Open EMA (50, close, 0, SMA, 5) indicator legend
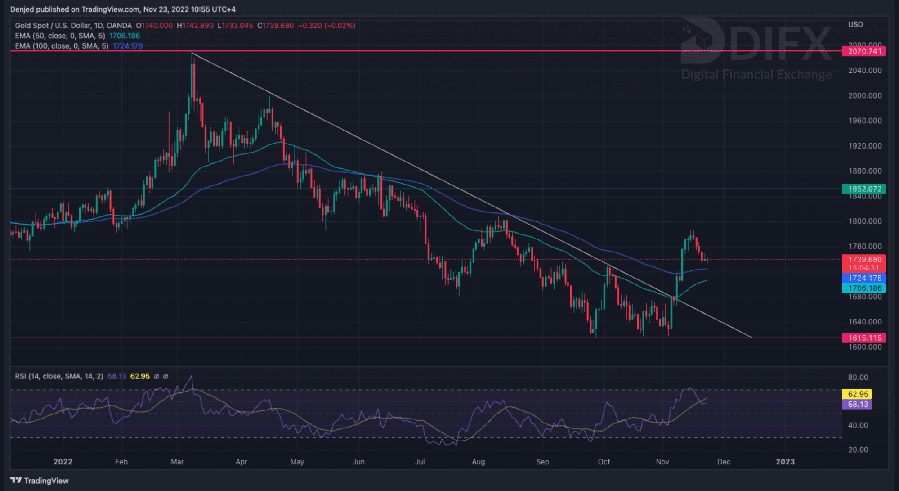Screen dimensions: 899x491 click(60, 36)
